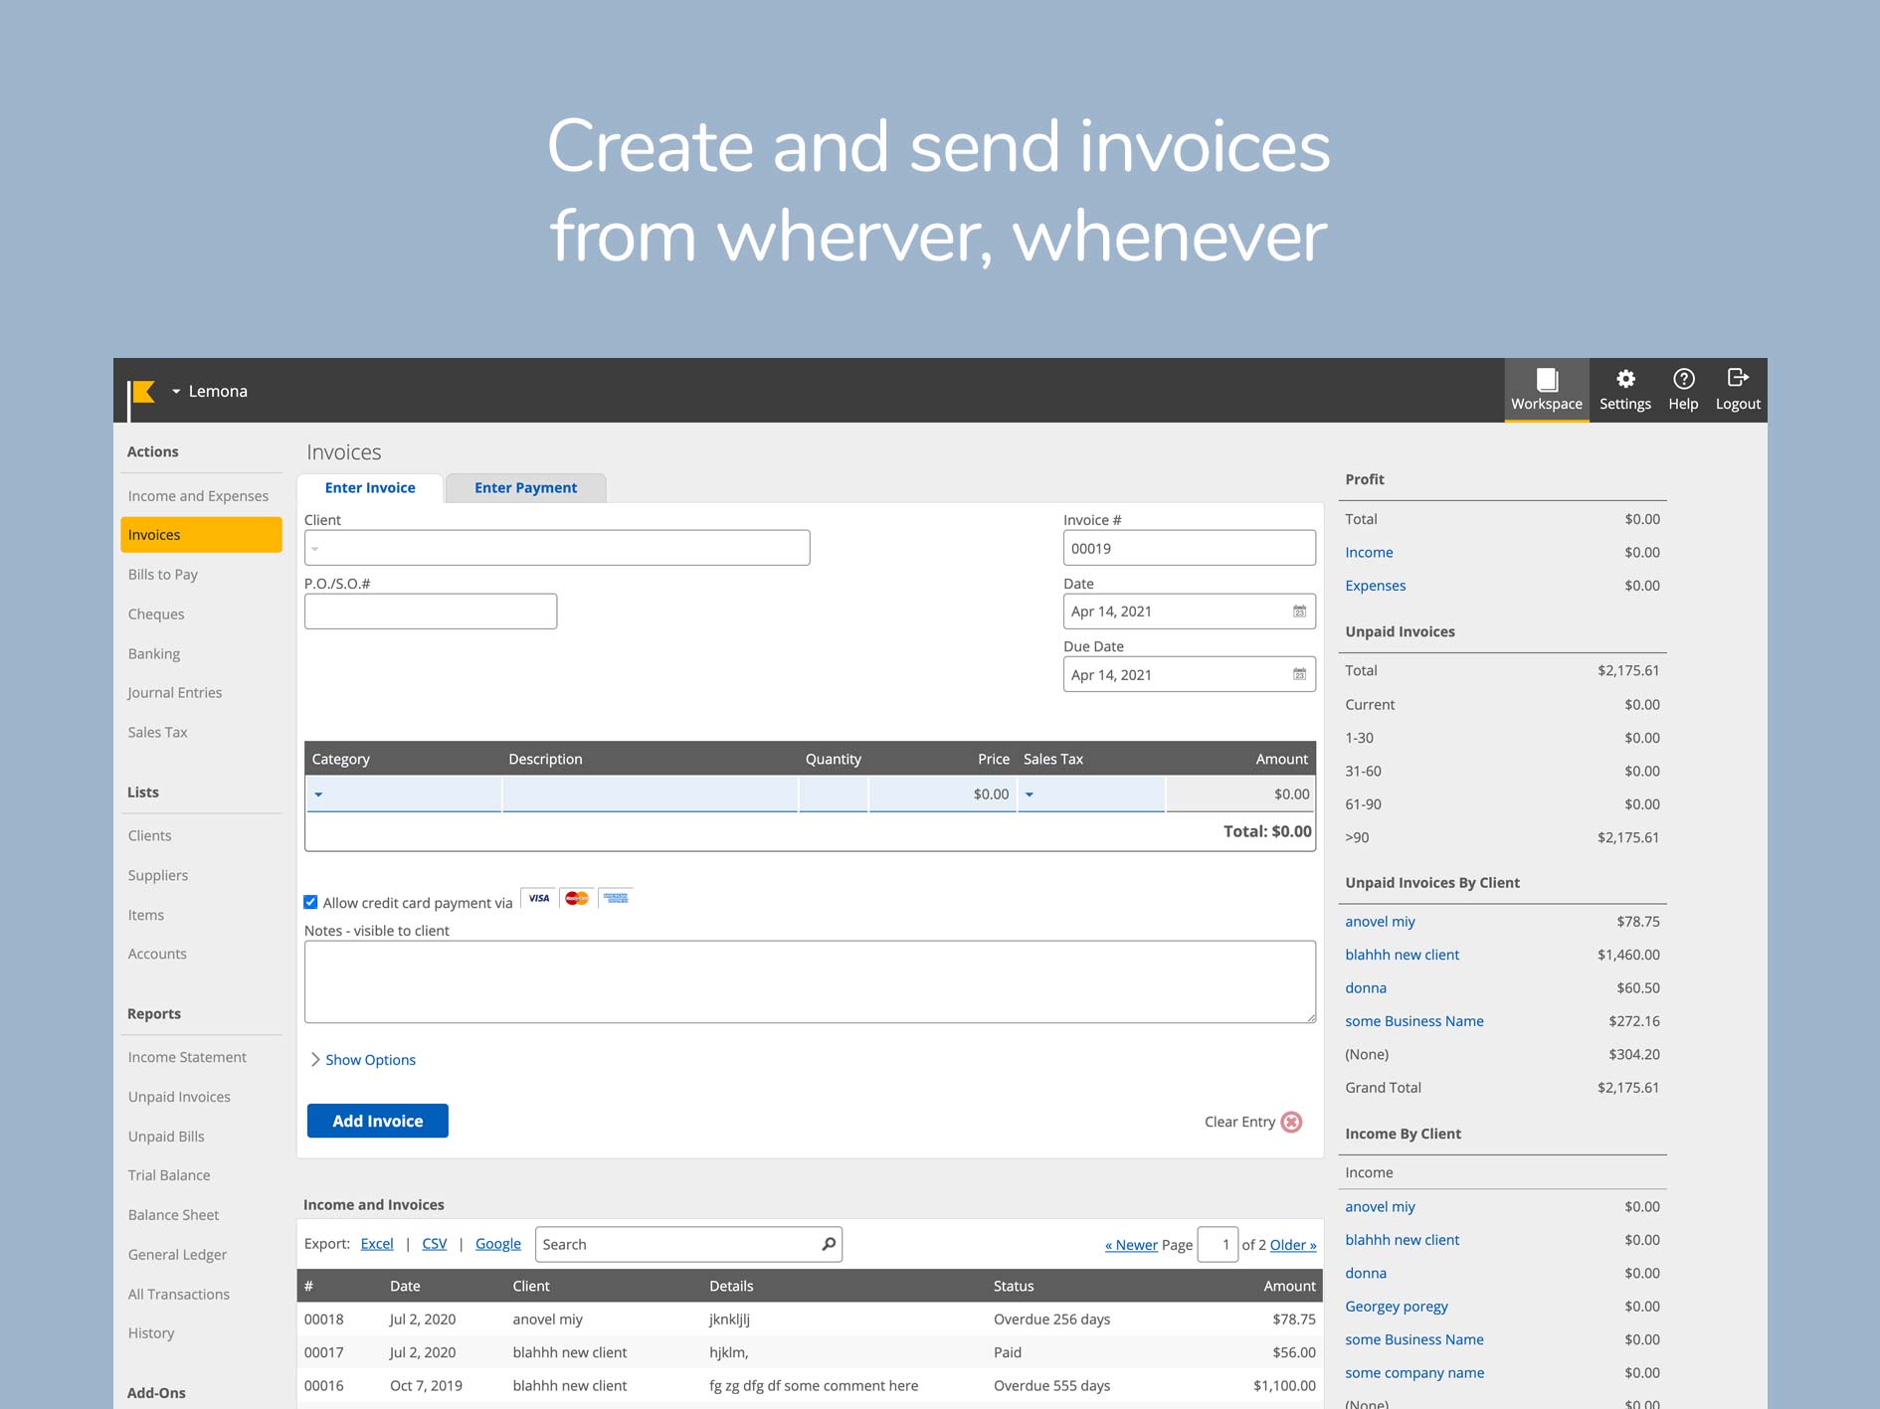Toggle Allow credit card payment checkbox
Screen dimensions: 1880x1409
pyautogui.click(x=310, y=903)
